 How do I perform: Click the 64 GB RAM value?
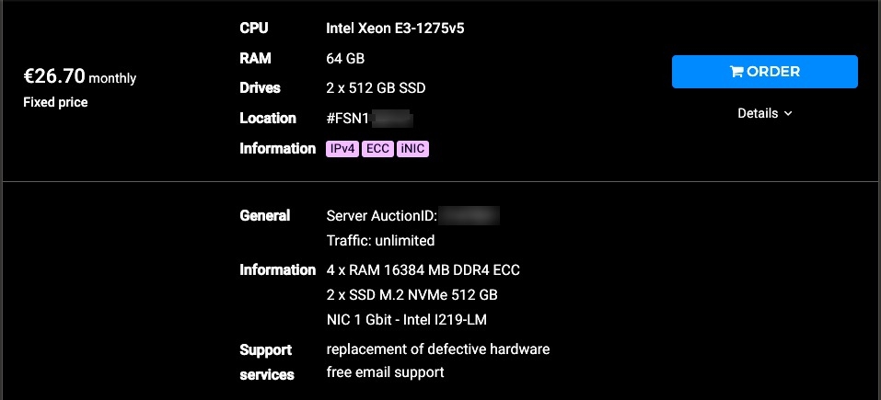click(x=345, y=58)
